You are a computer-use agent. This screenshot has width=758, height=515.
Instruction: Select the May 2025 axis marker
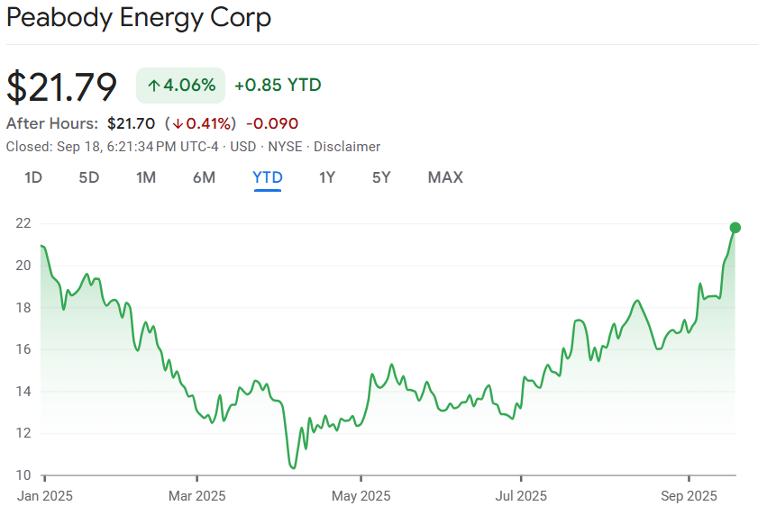(361, 495)
